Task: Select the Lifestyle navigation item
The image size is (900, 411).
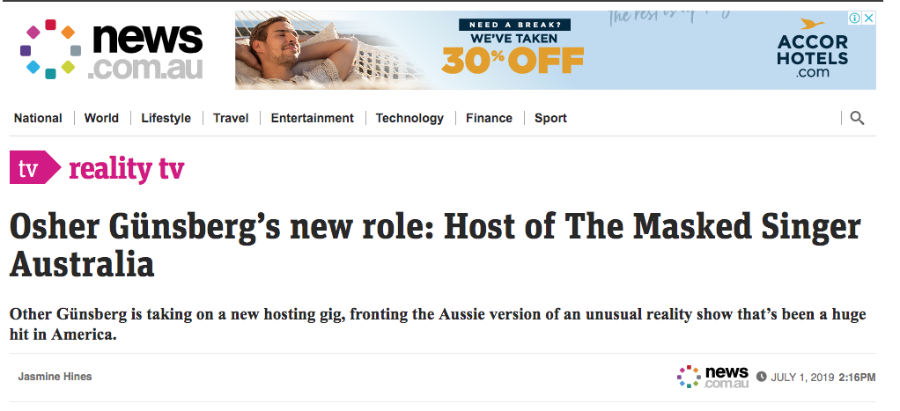Action: pos(166,118)
